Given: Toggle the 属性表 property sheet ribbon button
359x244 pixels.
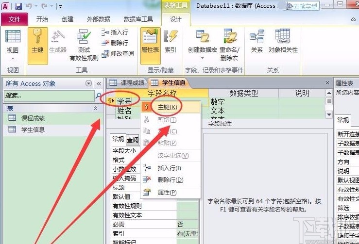Looking at the screenshot, I should click(x=151, y=46).
